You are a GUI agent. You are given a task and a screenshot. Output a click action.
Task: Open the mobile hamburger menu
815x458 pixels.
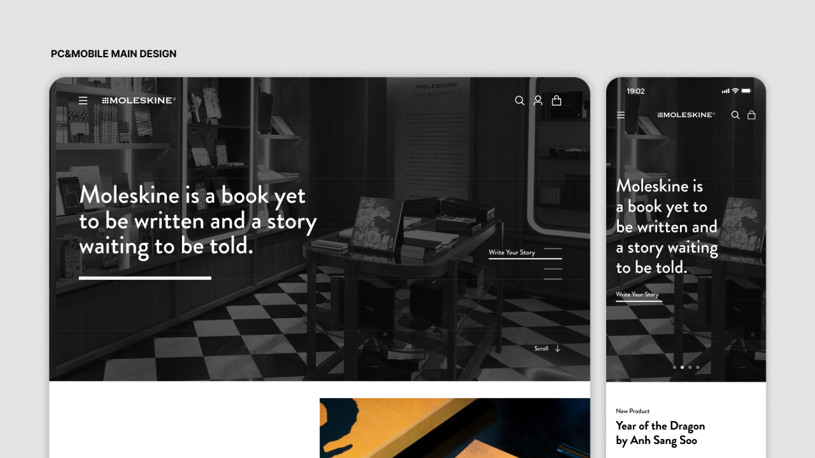[x=621, y=115]
